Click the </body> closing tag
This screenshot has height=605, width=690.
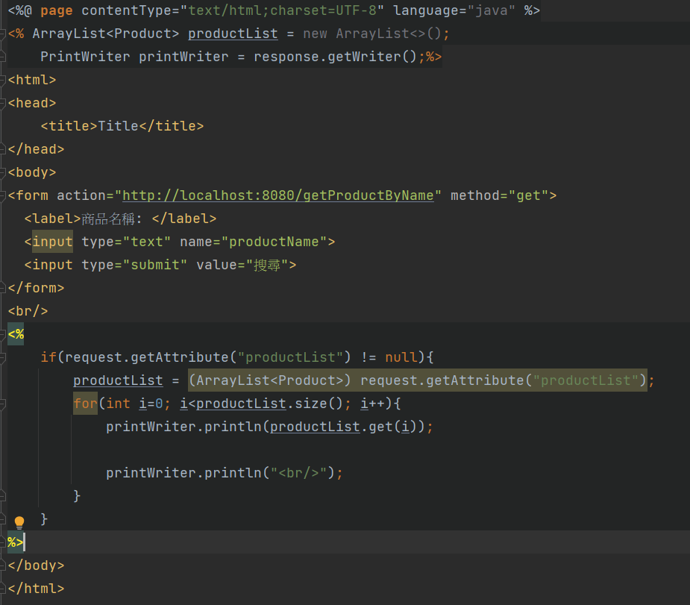36,565
